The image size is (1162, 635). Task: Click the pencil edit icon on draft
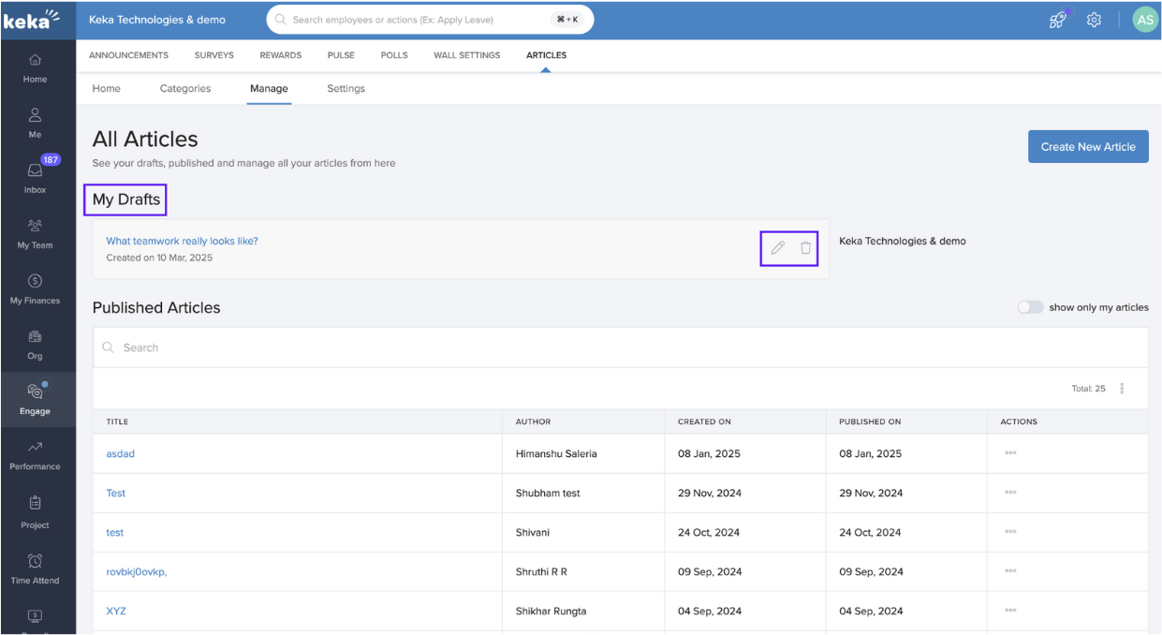click(777, 248)
